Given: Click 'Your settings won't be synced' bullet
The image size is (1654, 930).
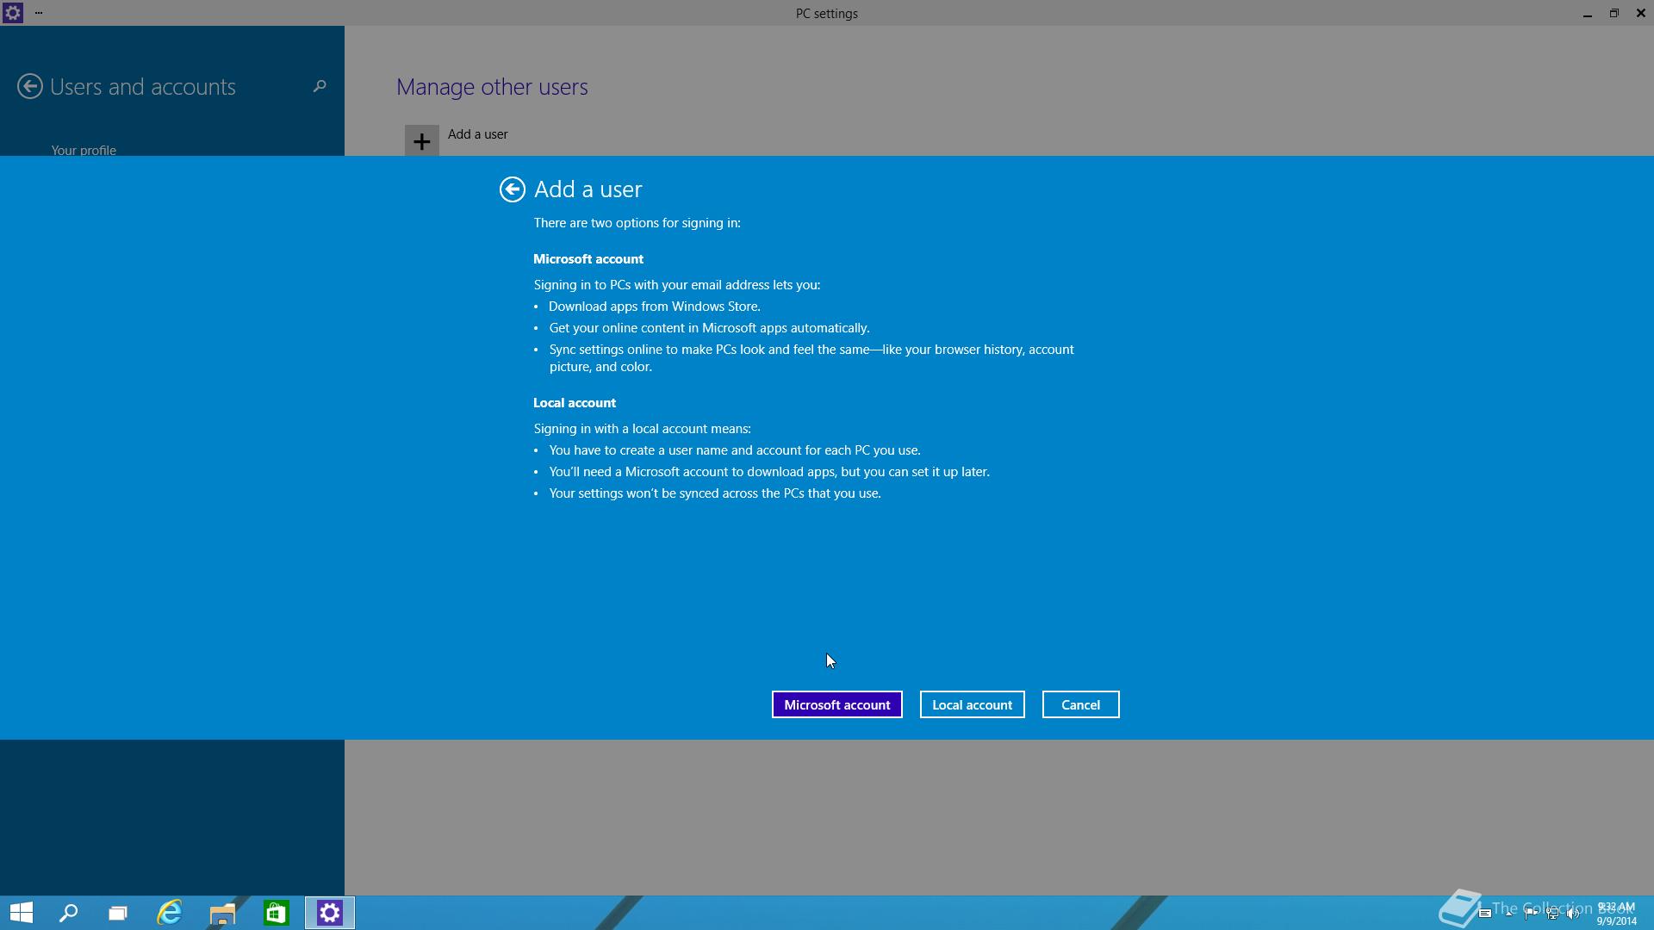Looking at the screenshot, I should click(715, 493).
